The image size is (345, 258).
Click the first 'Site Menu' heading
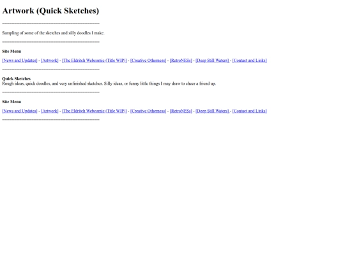pos(11,52)
